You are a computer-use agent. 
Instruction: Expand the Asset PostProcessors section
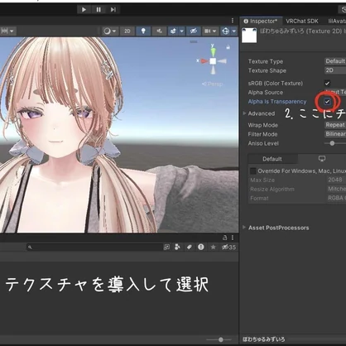(x=244, y=228)
